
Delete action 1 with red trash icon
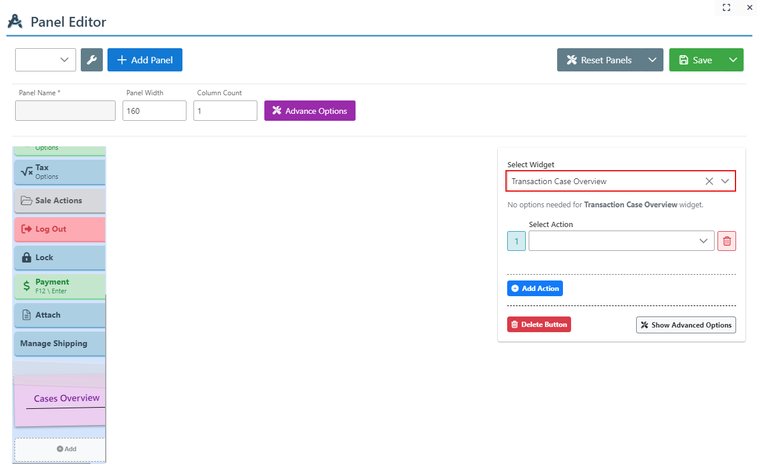726,241
